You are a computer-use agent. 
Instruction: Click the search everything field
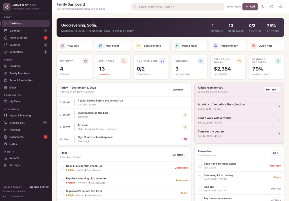178,7
